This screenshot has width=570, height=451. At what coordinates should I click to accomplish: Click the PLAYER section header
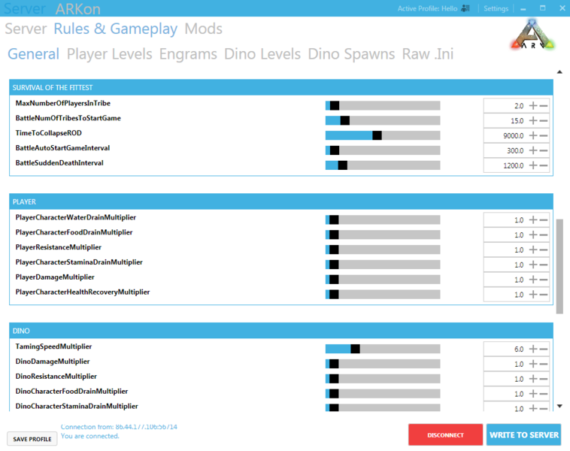pyautogui.click(x=281, y=201)
